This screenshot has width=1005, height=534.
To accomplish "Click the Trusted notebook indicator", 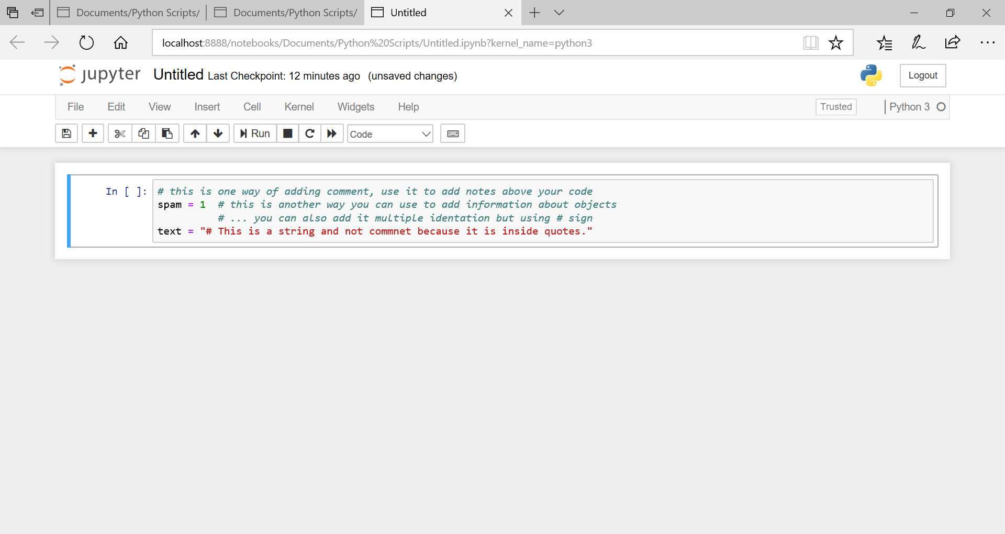I will click(x=835, y=107).
